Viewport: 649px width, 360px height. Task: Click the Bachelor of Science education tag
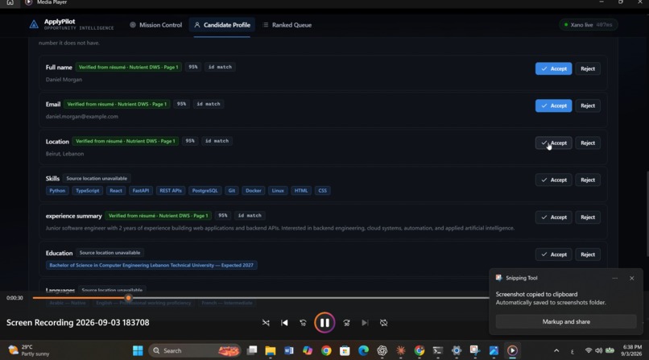pos(151,265)
